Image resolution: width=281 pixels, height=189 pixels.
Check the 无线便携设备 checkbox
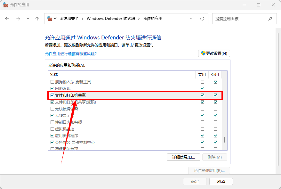[52, 109]
